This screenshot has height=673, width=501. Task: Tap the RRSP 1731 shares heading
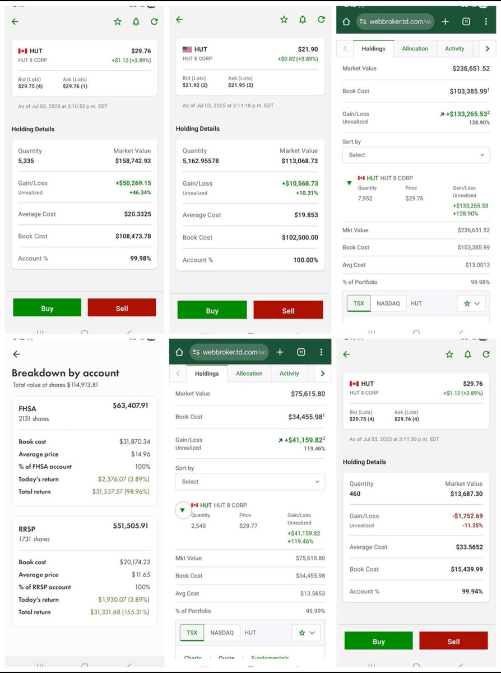34,533
